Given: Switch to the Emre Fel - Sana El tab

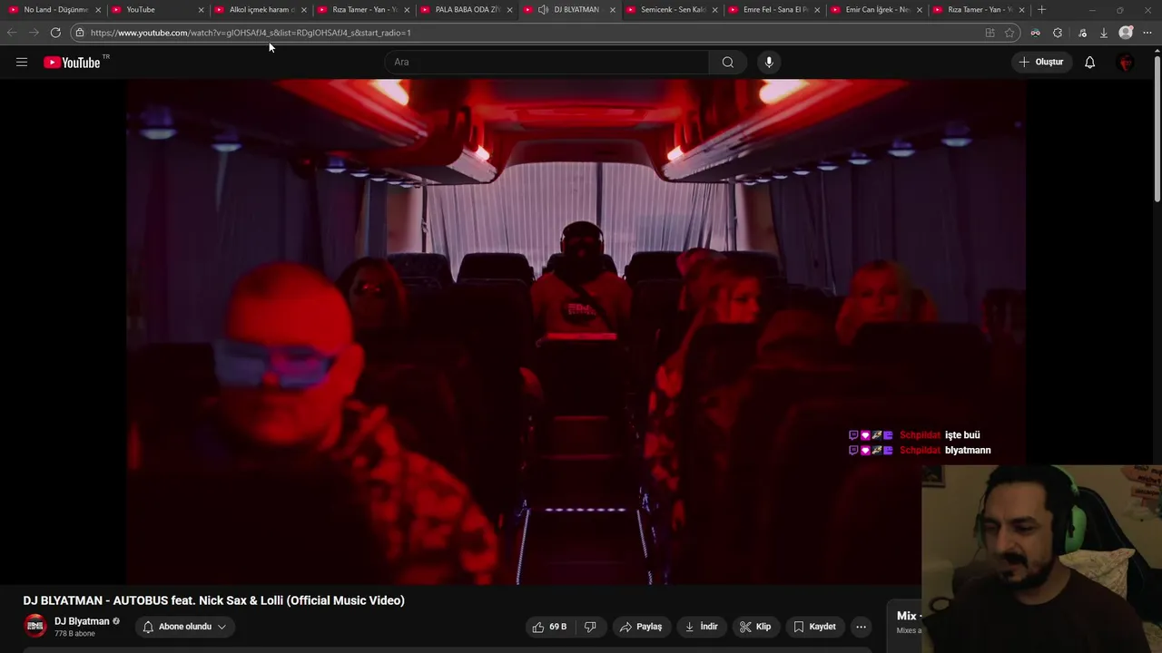Looking at the screenshot, I should (x=775, y=10).
